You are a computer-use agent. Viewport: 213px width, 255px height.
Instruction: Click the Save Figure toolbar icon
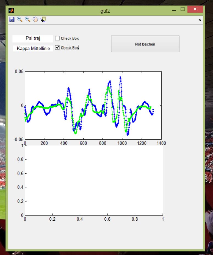(x=12, y=20)
